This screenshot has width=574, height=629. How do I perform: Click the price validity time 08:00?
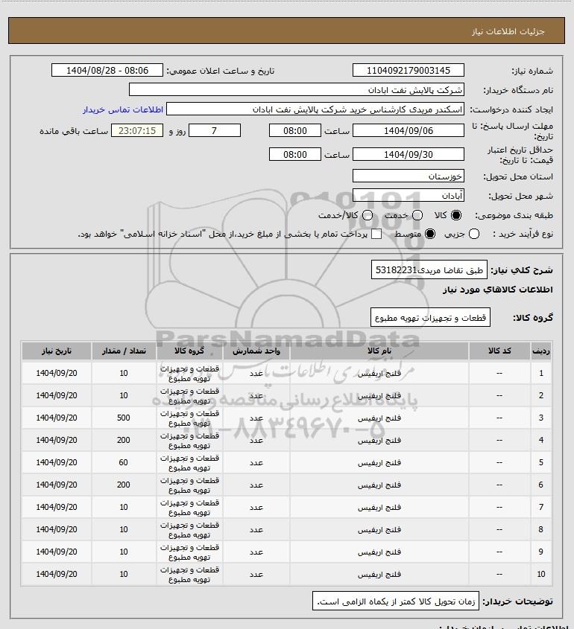click(x=295, y=154)
